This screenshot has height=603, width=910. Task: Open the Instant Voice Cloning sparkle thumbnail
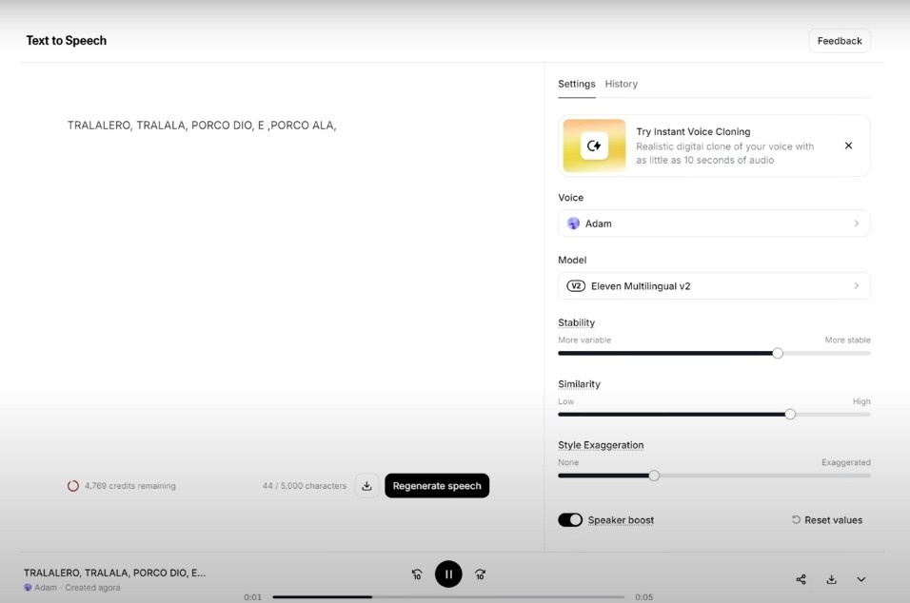tap(594, 146)
